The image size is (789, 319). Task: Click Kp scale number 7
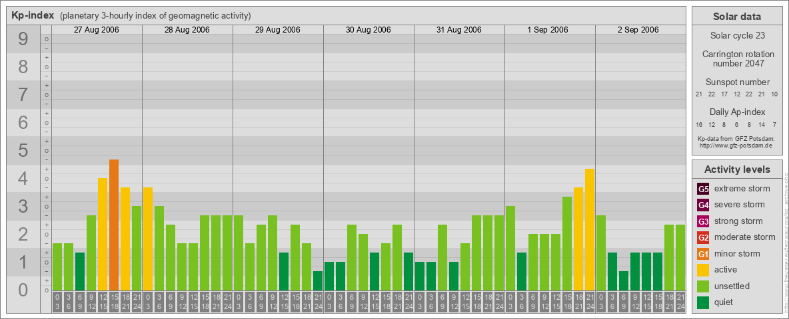click(x=23, y=95)
